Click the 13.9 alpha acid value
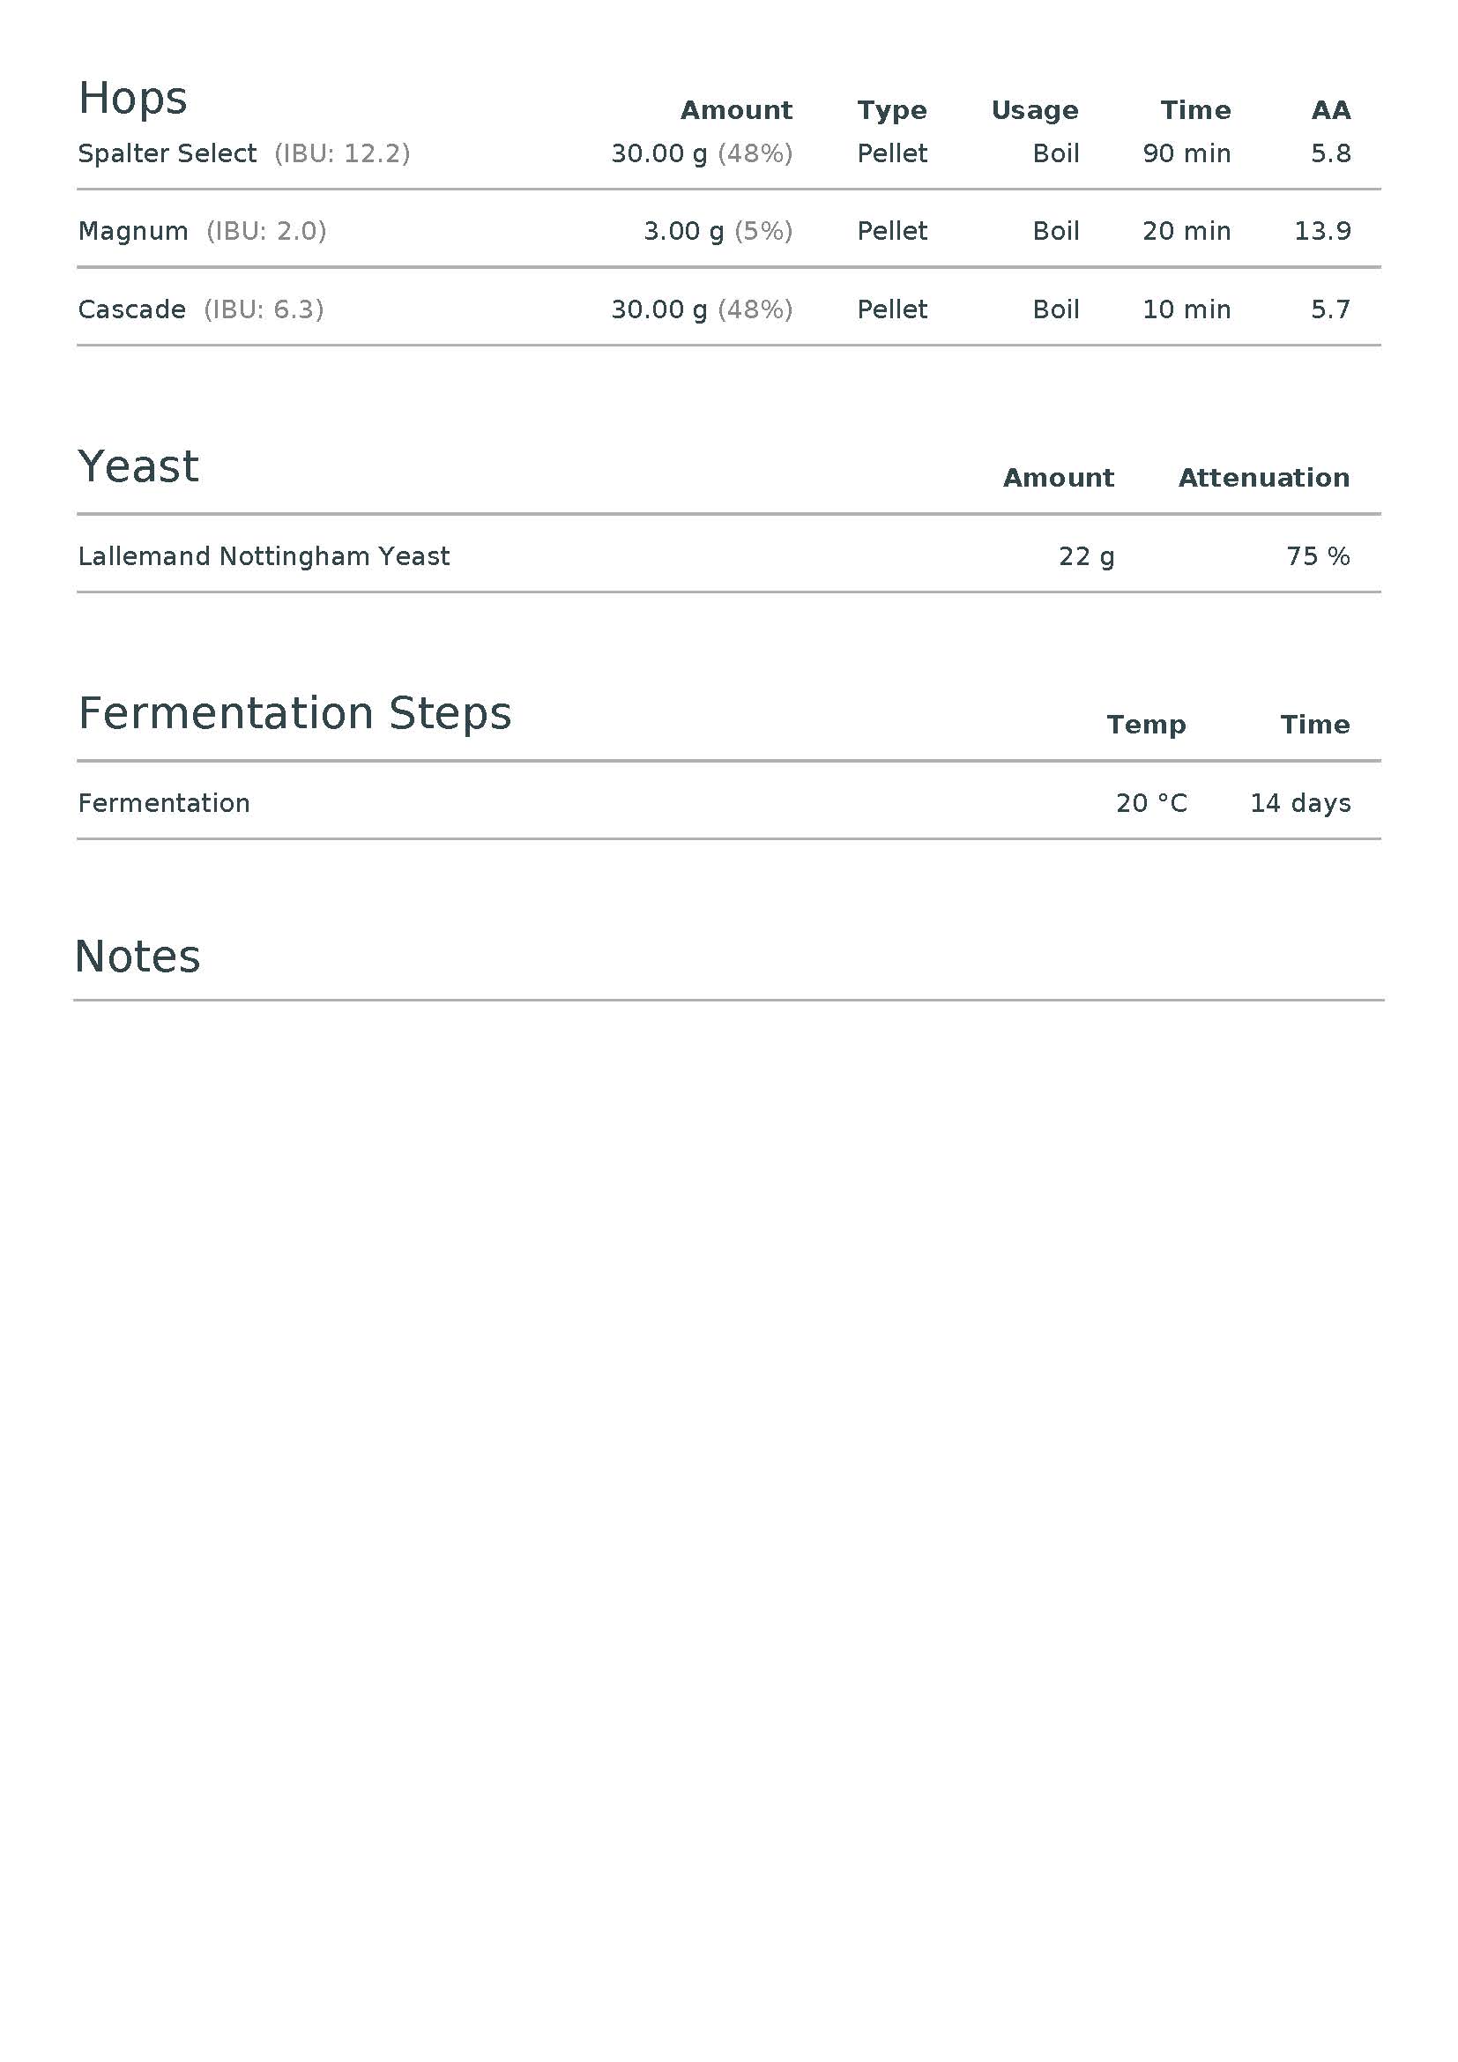The image size is (1458, 2062). tap(1321, 232)
